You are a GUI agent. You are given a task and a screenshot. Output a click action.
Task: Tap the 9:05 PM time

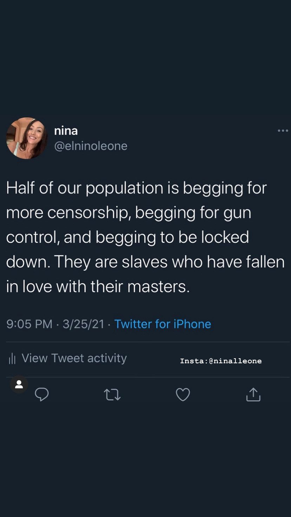point(29,324)
